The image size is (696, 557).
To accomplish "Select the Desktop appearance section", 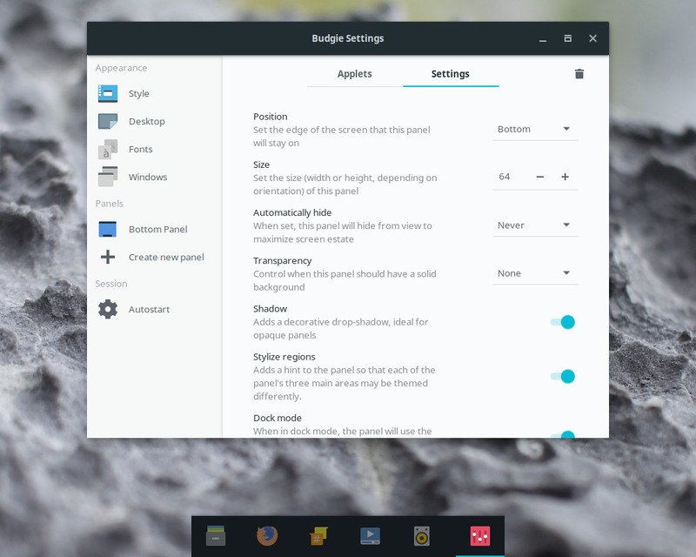I will [x=146, y=122].
